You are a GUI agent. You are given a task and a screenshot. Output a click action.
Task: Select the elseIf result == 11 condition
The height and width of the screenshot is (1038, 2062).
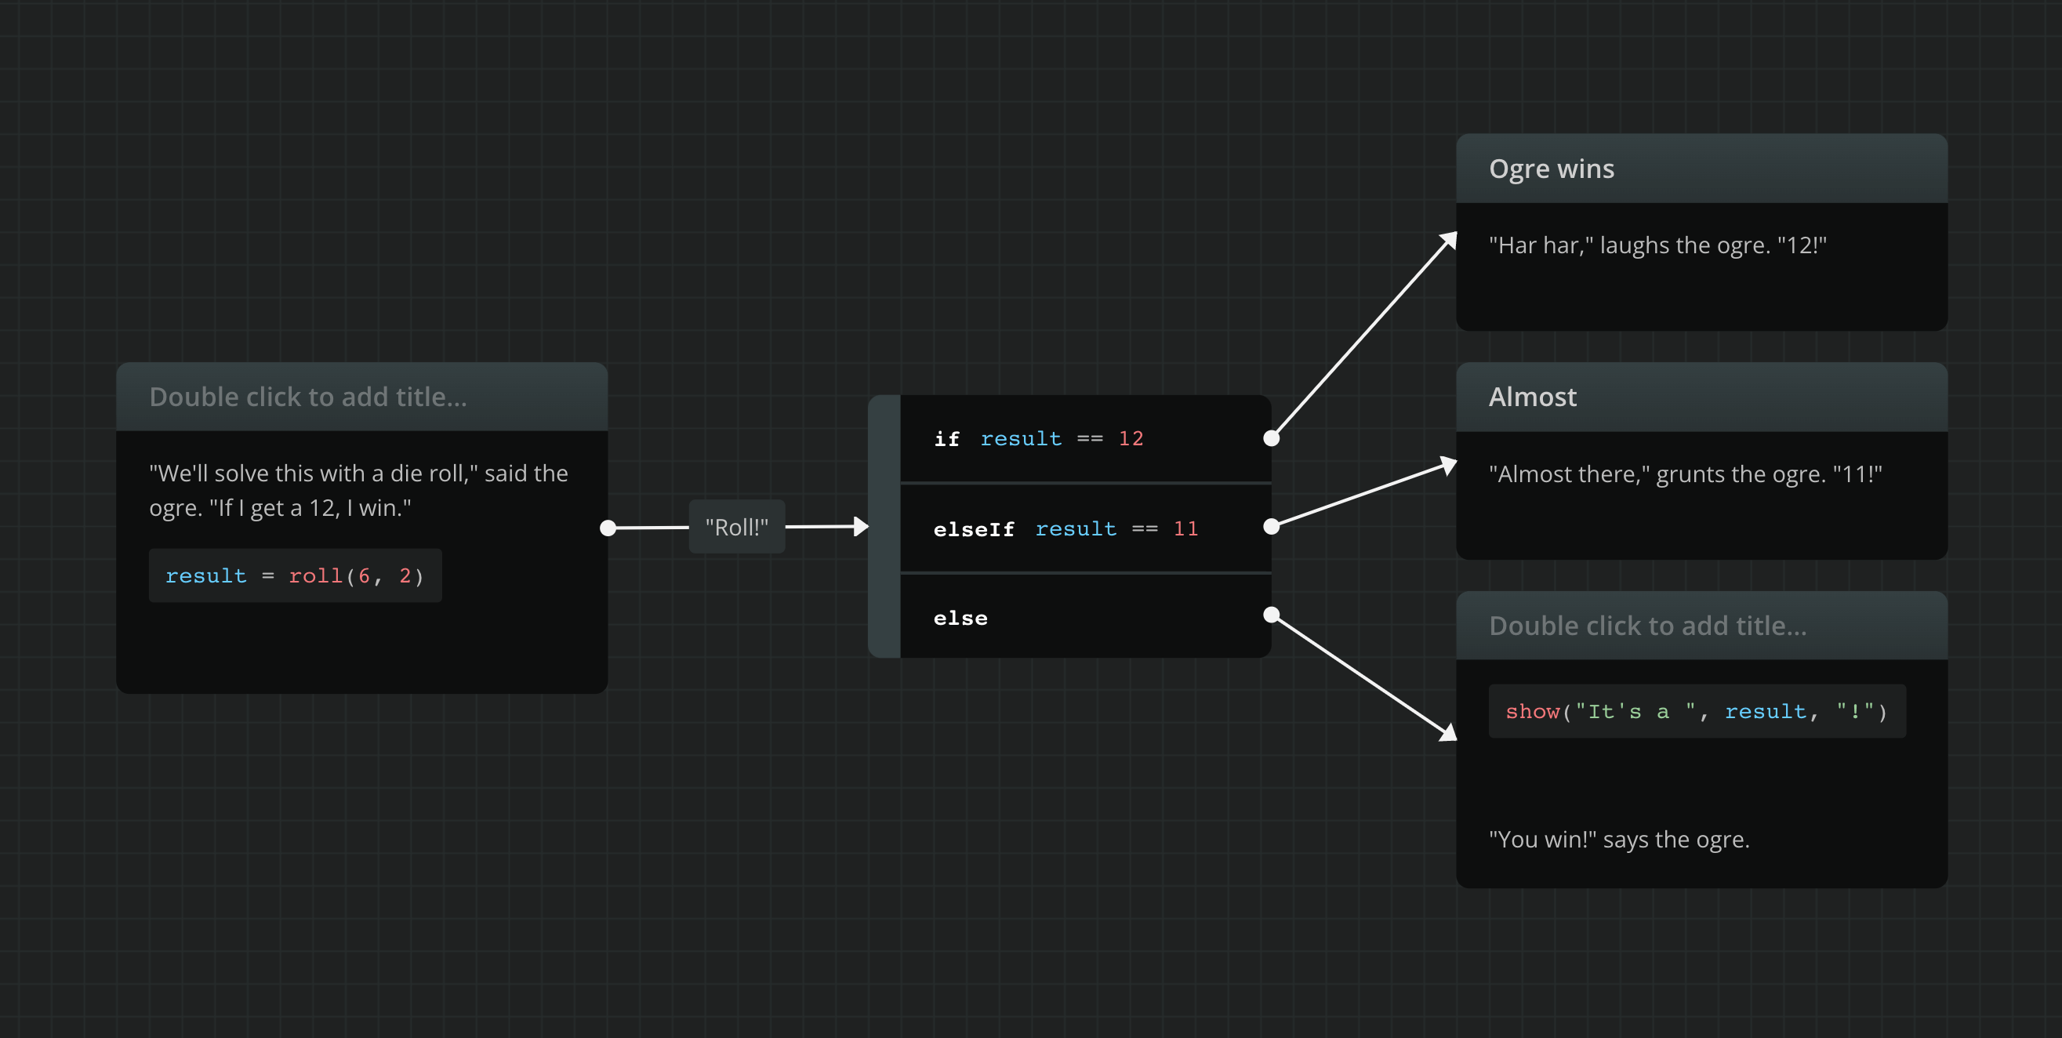pos(1085,528)
